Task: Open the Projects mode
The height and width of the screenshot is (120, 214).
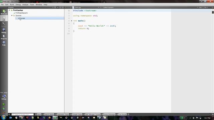Action: click(x=4, y=37)
